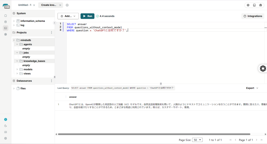Click the database icon in left sidebar
The height and width of the screenshot is (144, 267).
[x=5, y=22]
